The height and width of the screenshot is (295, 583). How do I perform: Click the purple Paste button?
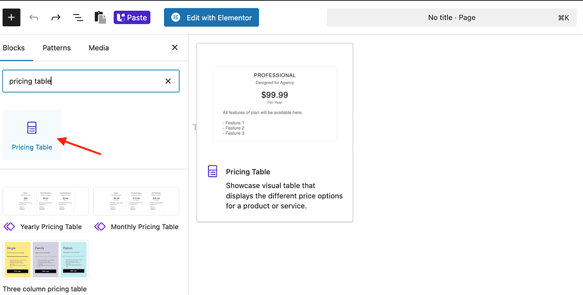pyautogui.click(x=132, y=18)
